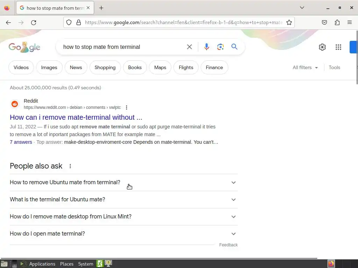The image size is (358, 268).
Task: Click the forward navigation arrow
Action: [x=21, y=22]
